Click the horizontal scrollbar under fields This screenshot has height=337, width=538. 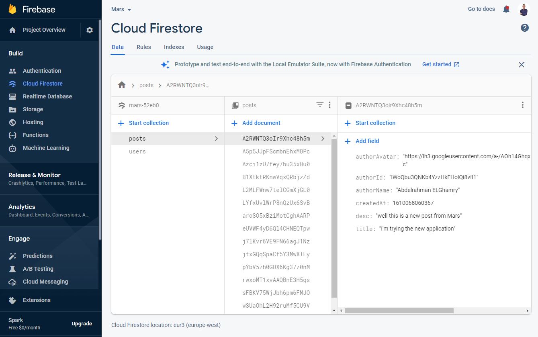point(399,310)
